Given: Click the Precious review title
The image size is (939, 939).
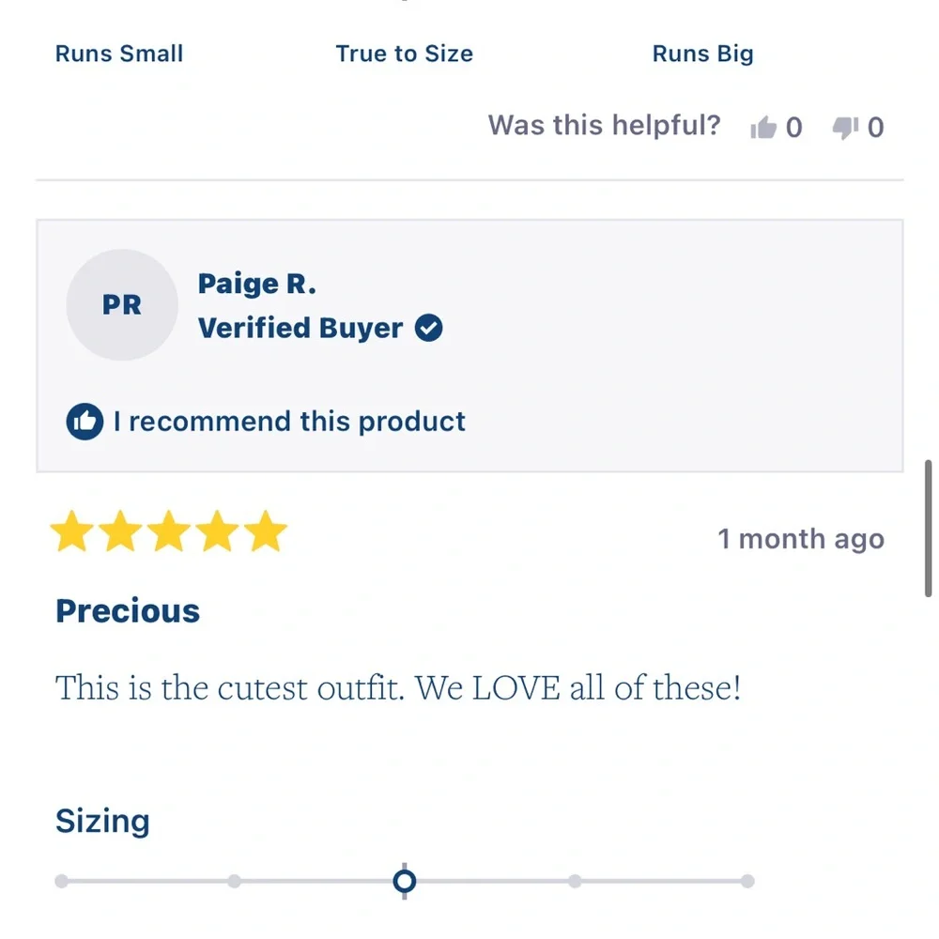Looking at the screenshot, I should 128,611.
